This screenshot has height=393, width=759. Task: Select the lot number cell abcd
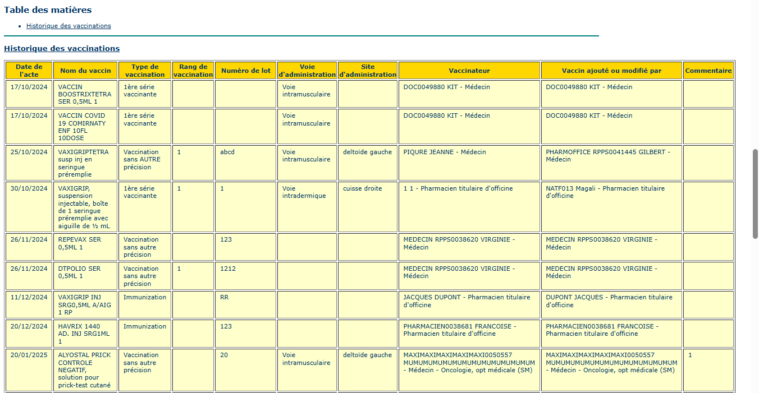pos(227,152)
